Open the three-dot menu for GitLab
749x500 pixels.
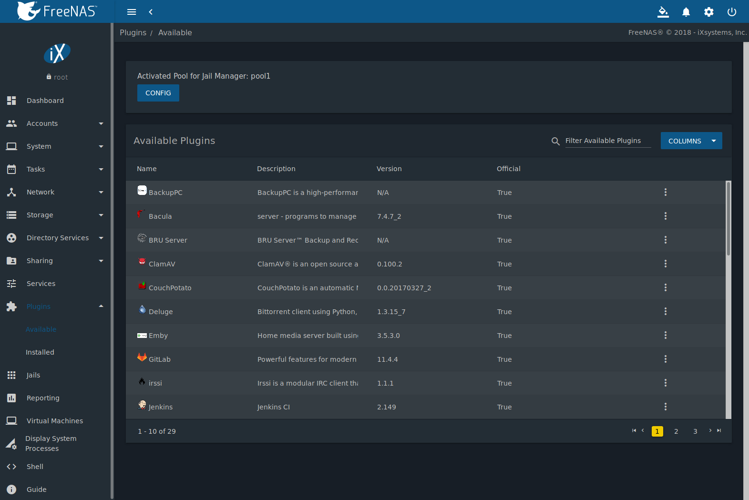(x=665, y=359)
